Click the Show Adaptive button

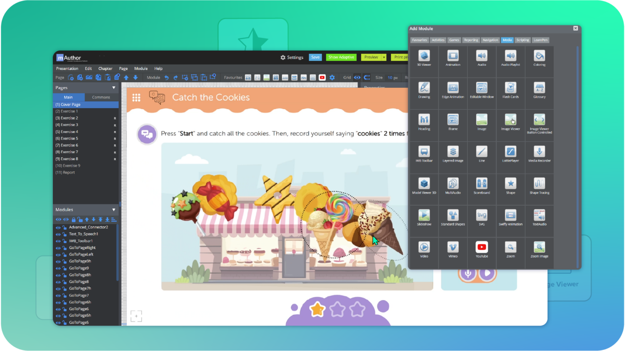pos(341,57)
